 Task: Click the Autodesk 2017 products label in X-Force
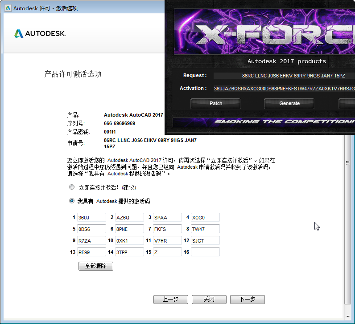pyautogui.click(x=287, y=61)
